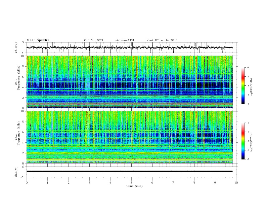Click the "8" frequency tick of ch.2 spectrogram
The image size is (266, 205).
pos(24,122)
